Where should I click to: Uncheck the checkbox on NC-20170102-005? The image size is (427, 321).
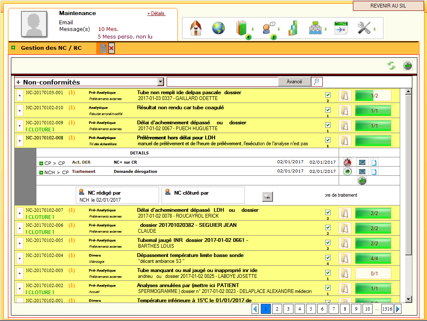click(328, 242)
